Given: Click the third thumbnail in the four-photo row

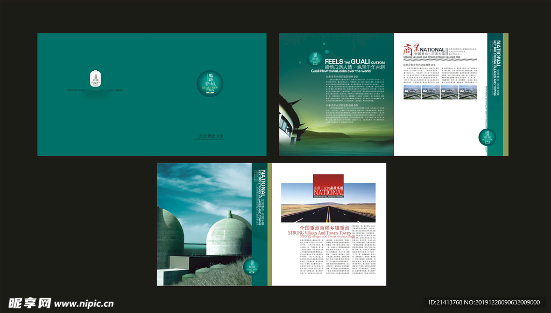Looking at the screenshot, I should click(x=449, y=92).
